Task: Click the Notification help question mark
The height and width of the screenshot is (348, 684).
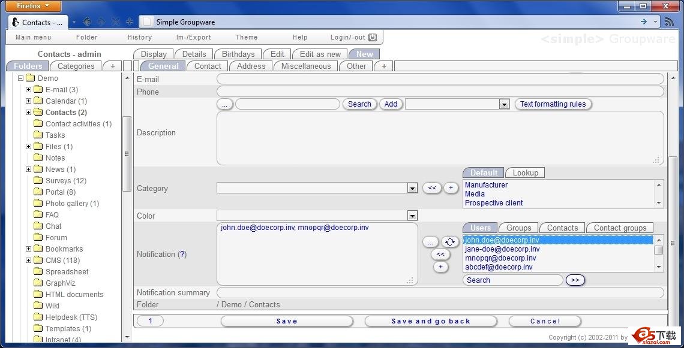Action: [182, 254]
